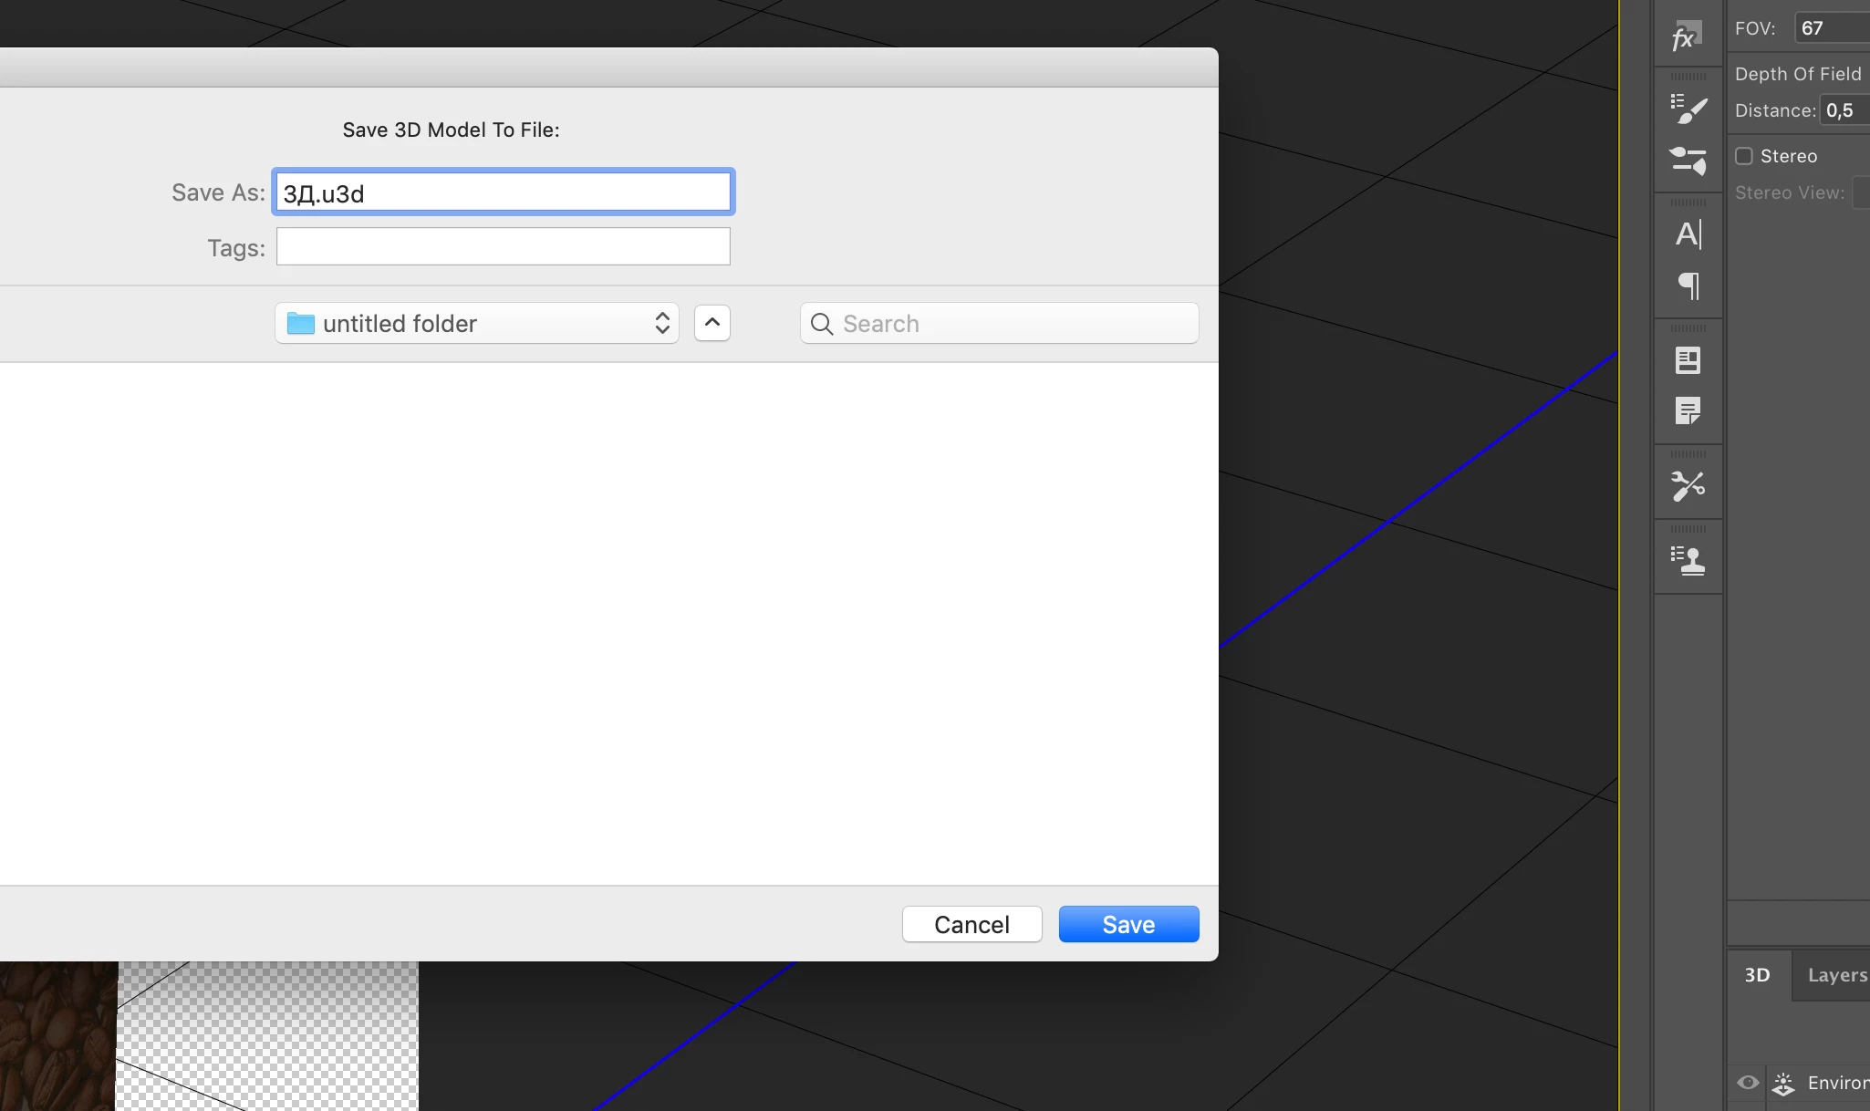
Task: Open the Clone Source panel icon
Action: [x=1688, y=560]
